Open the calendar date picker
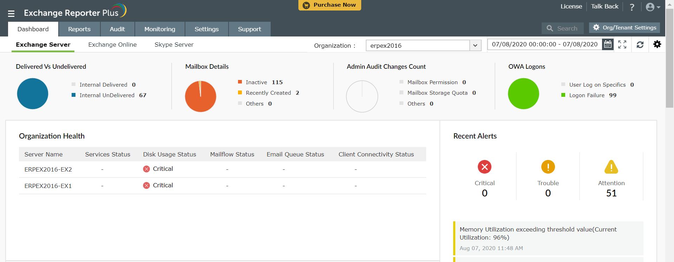The width and height of the screenshot is (674, 262). coord(608,45)
